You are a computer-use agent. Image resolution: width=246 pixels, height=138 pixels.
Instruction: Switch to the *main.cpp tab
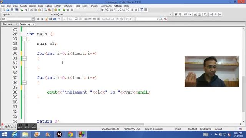25,24
